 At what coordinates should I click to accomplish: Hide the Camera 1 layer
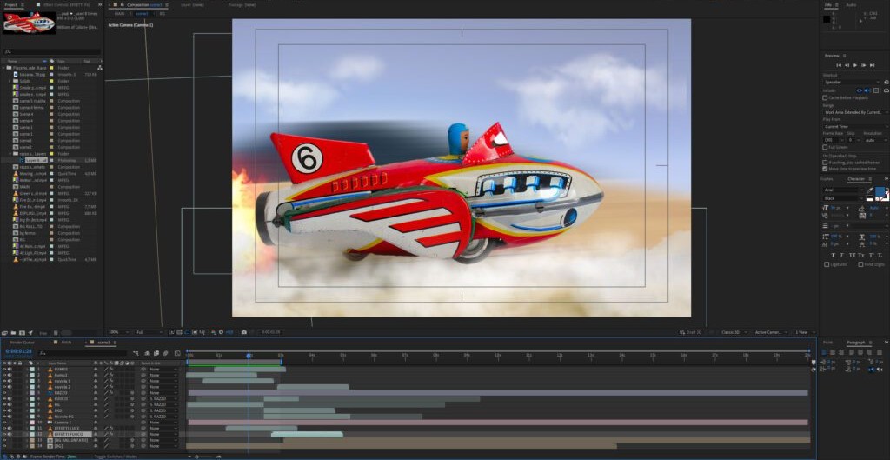[4, 423]
